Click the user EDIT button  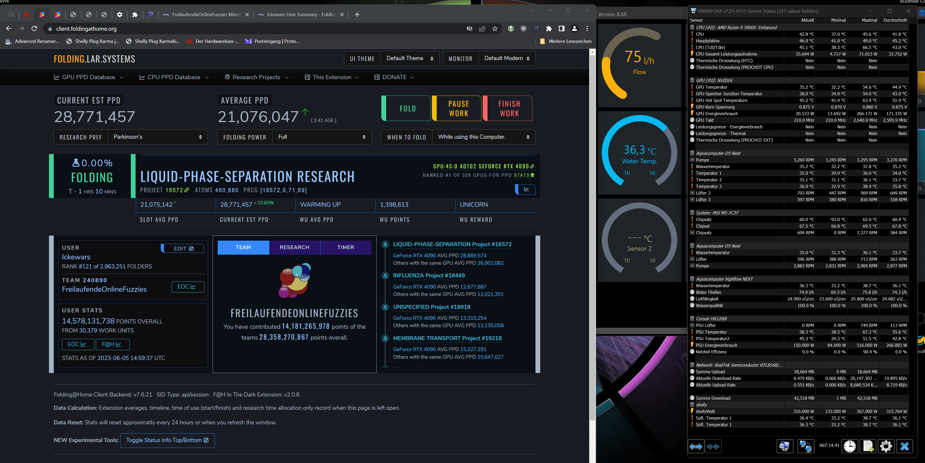point(183,248)
